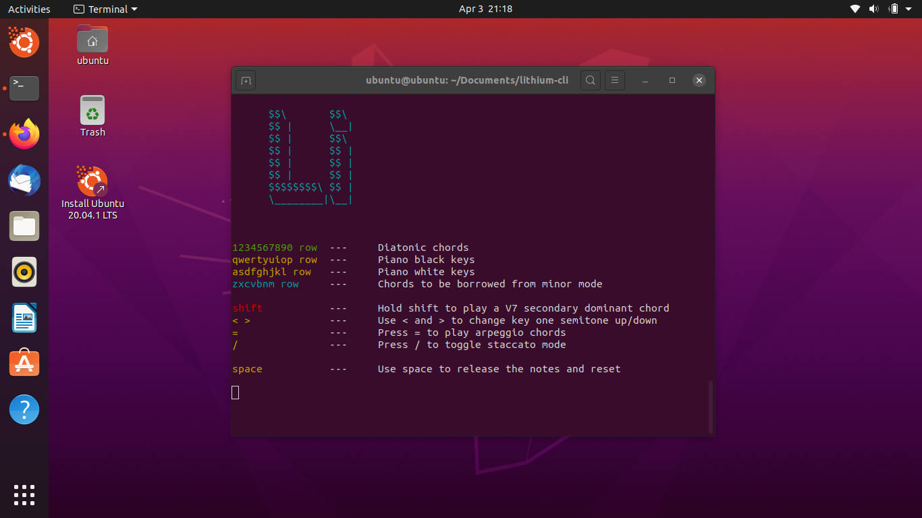Expand the system menu arrow
Image resolution: width=922 pixels, height=518 pixels.
pos(910,9)
